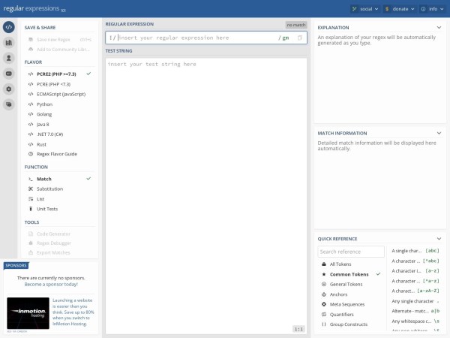Open the community library sidebar icon
450x338 pixels.
[x=9, y=43]
